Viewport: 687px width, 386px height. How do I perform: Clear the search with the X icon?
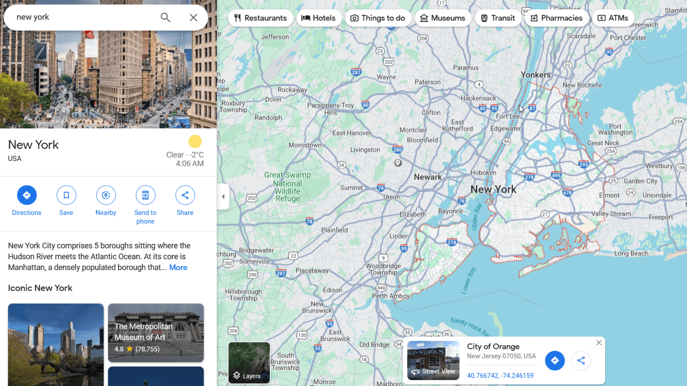193,17
